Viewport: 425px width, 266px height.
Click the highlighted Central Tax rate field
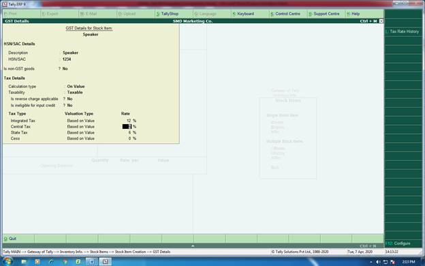(127, 126)
